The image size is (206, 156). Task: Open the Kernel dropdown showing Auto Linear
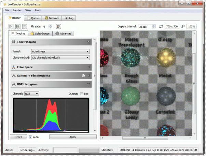tap(60, 52)
